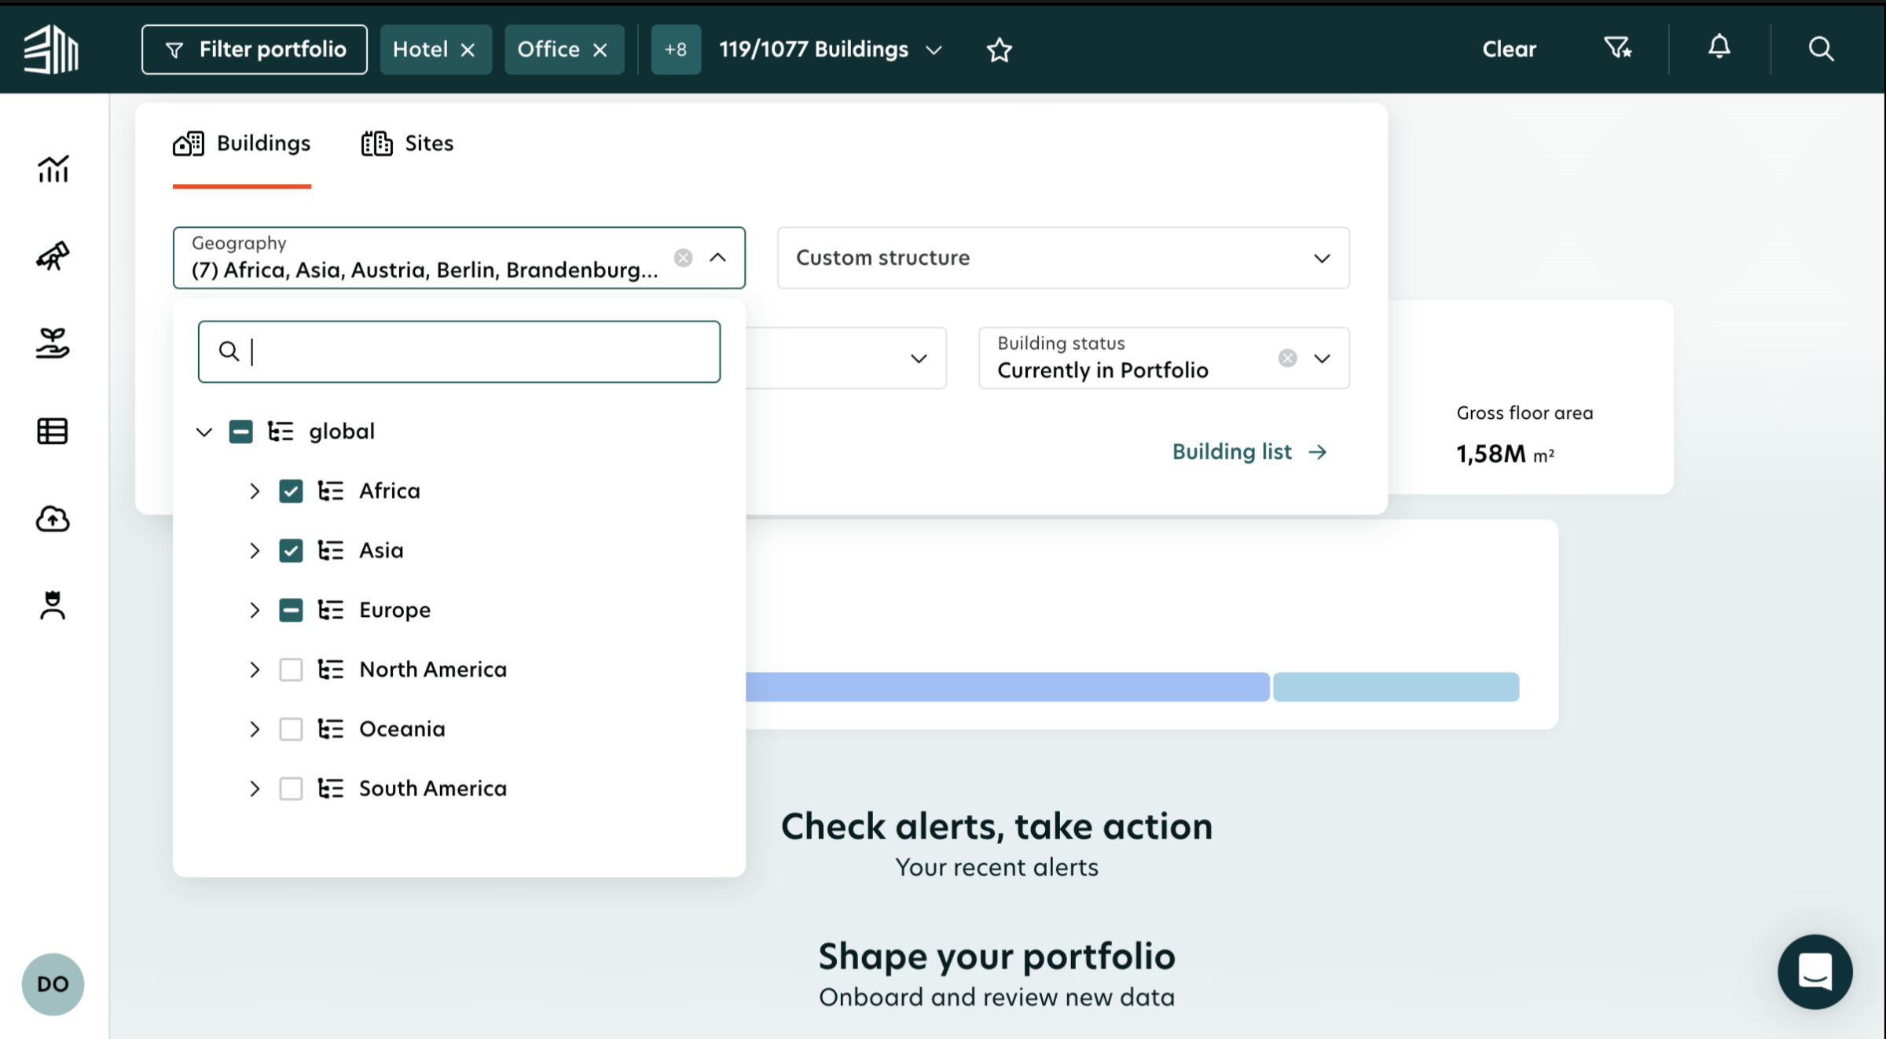The image size is (1886, 1039).
Task: Click the Filter portfolio button
Action: (x=255, y=50)
